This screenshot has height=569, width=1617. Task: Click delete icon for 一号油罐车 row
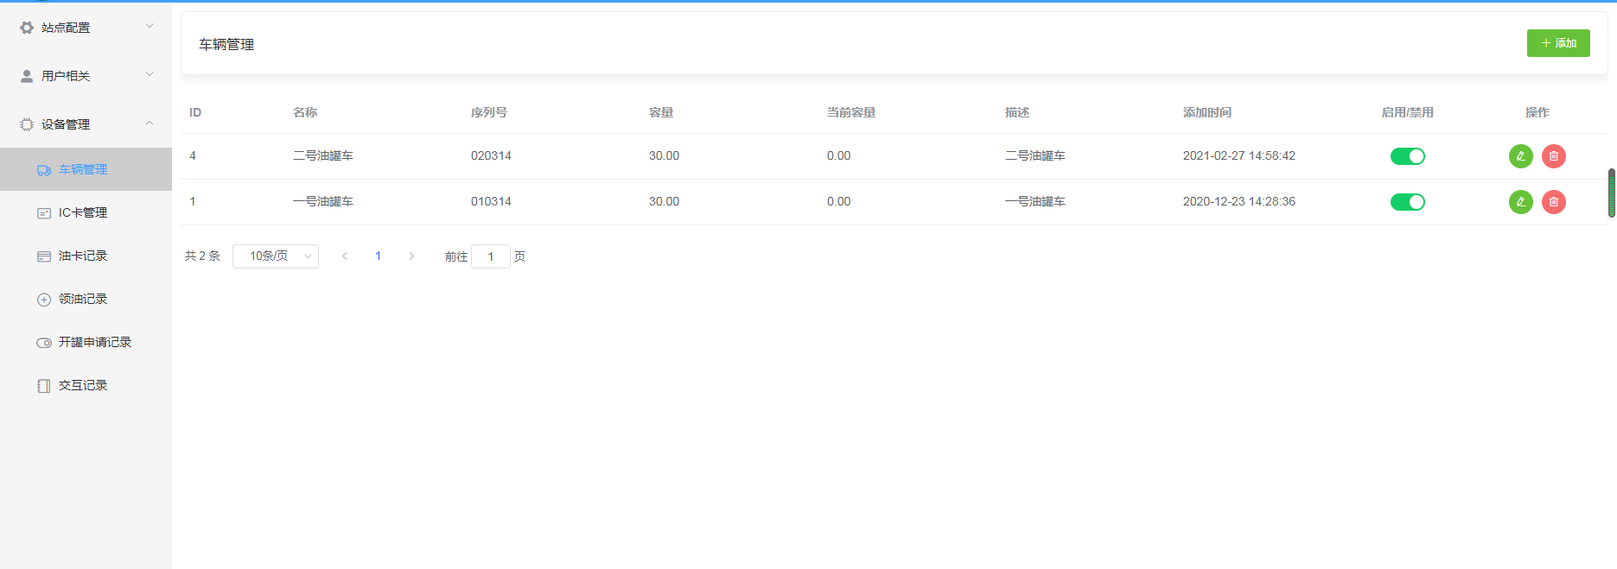click(x=1553, y=202)
